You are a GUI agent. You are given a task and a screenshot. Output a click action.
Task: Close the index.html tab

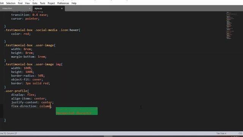(x=30, y=8)
